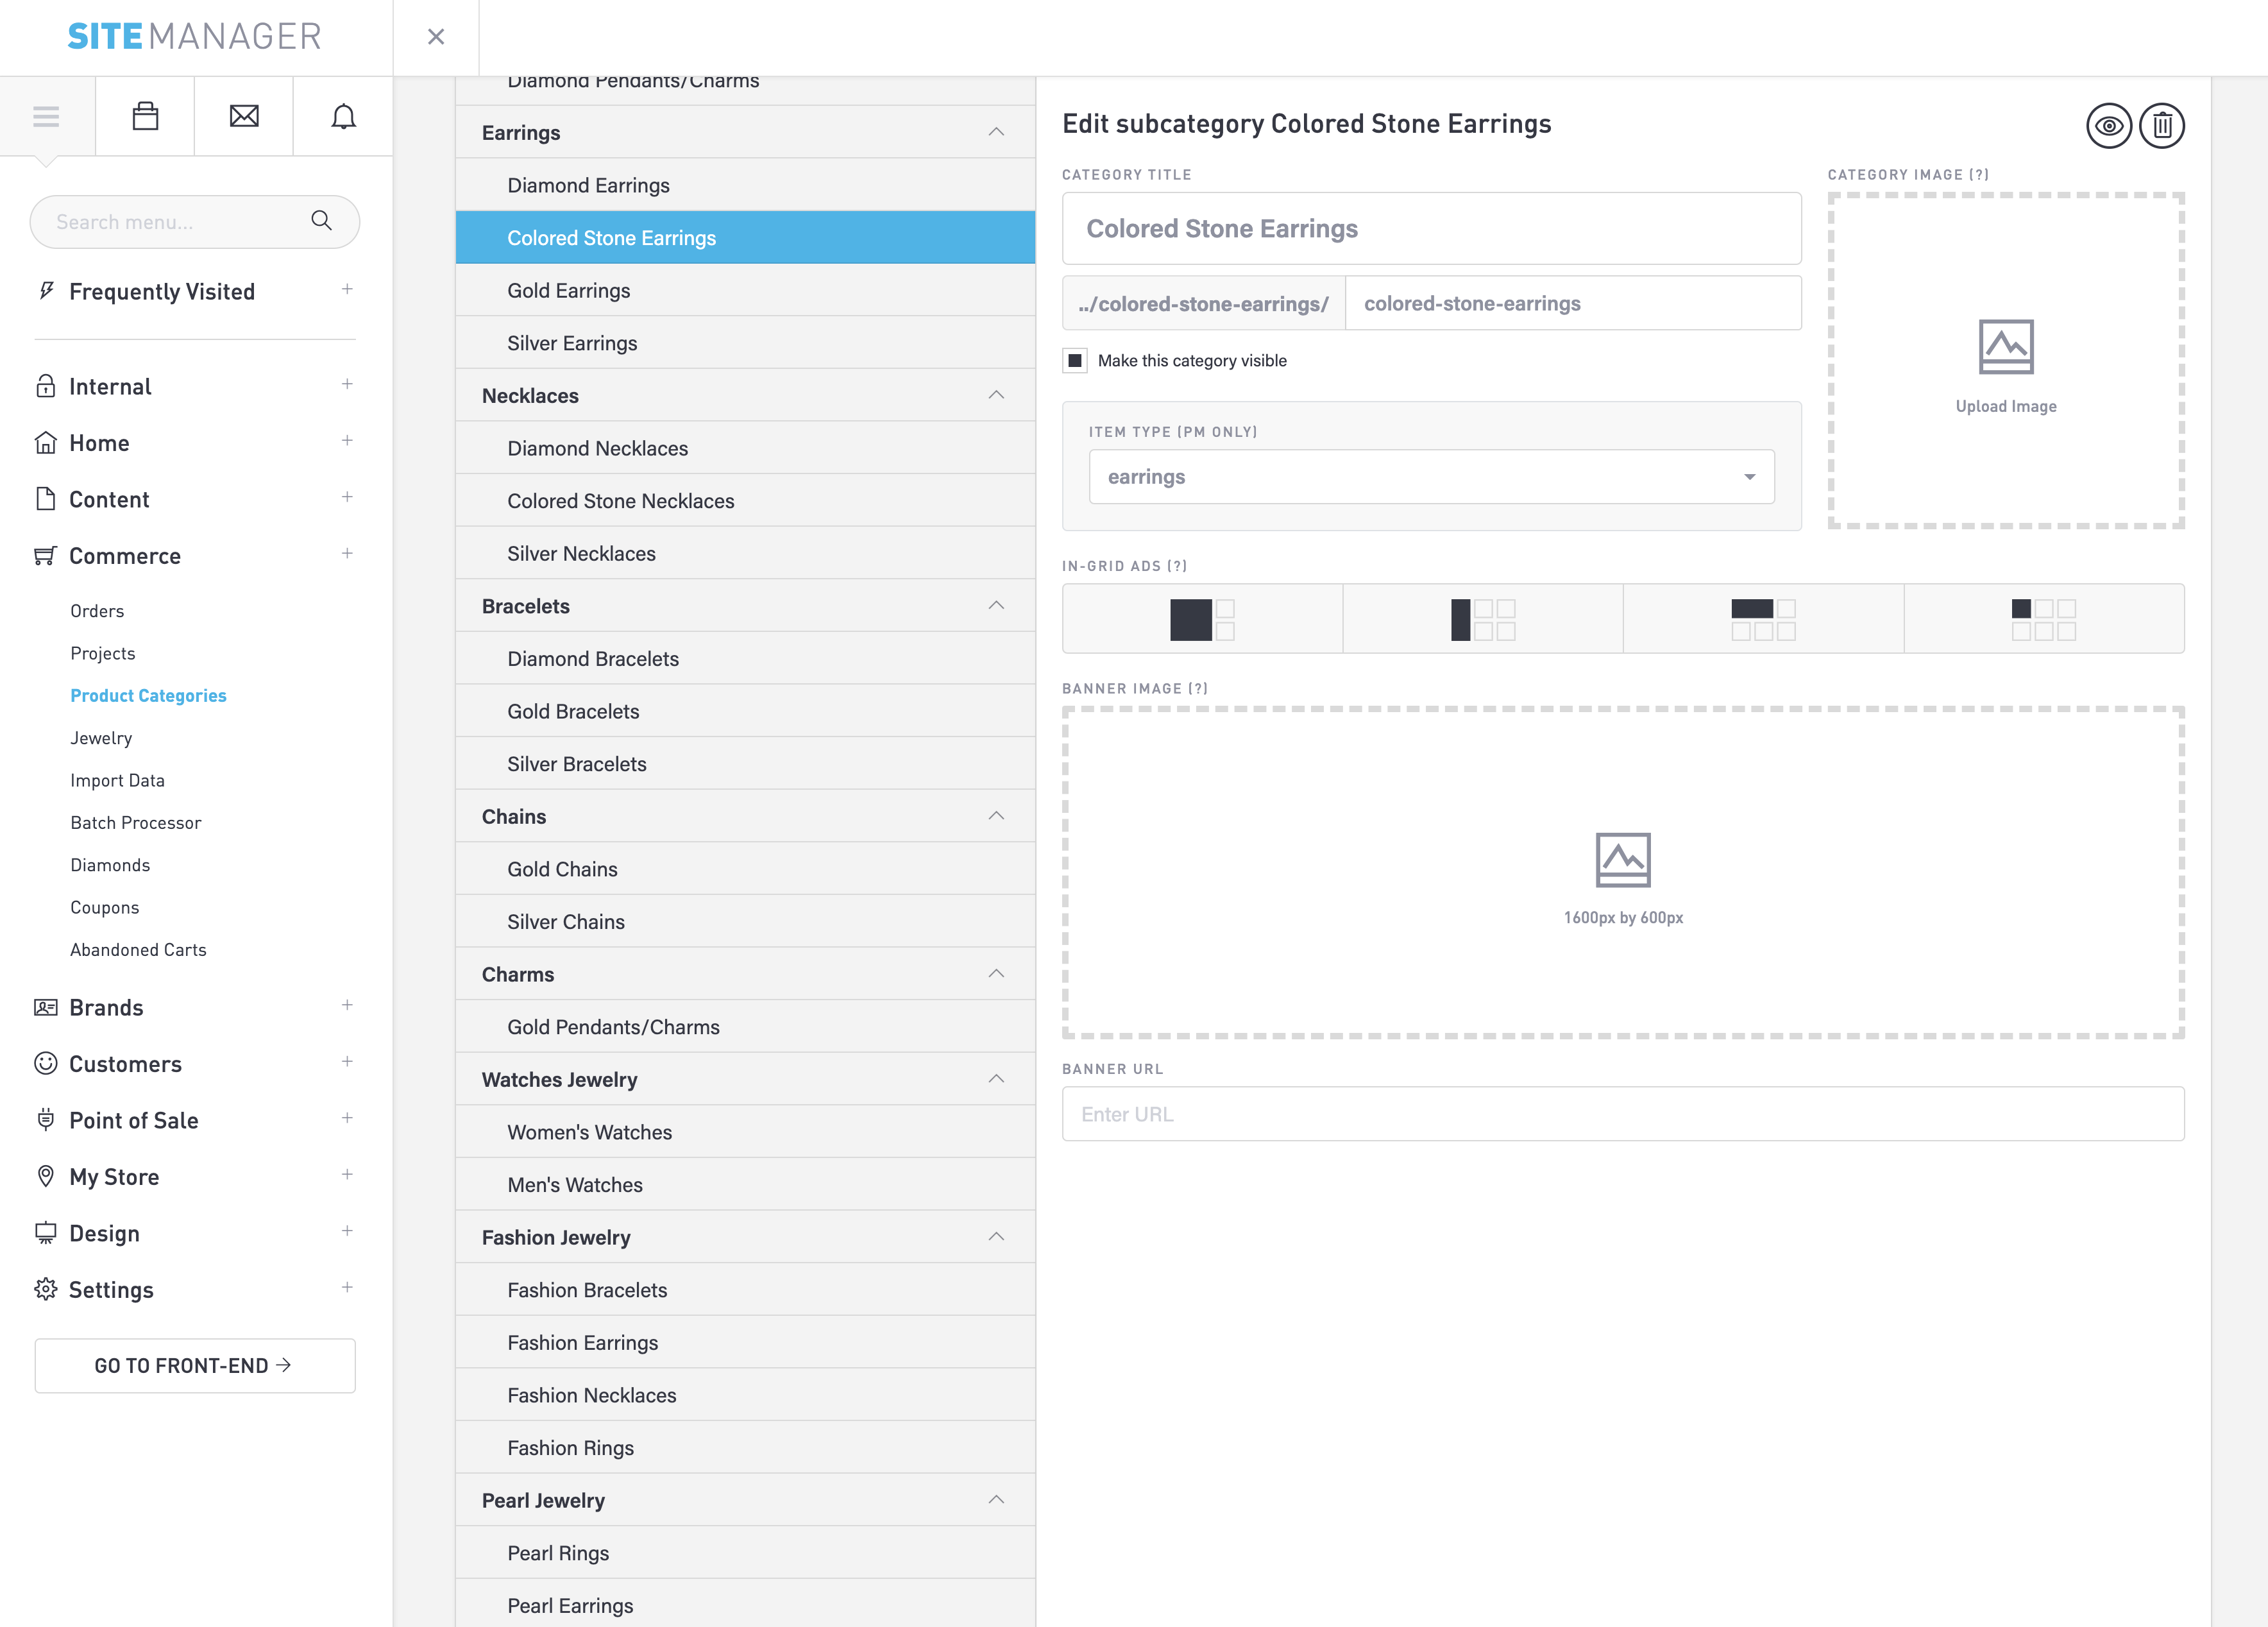Image resolution: width=2268 pixels, height=1627 pixels.
Task: Open the item type earrings dropdown
Action: click(x=1431, y=477)
